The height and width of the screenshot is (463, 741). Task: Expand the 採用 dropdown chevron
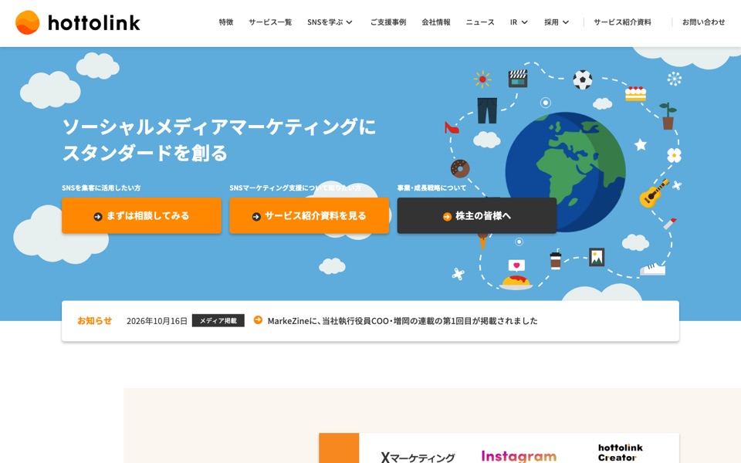pos(566,22)
